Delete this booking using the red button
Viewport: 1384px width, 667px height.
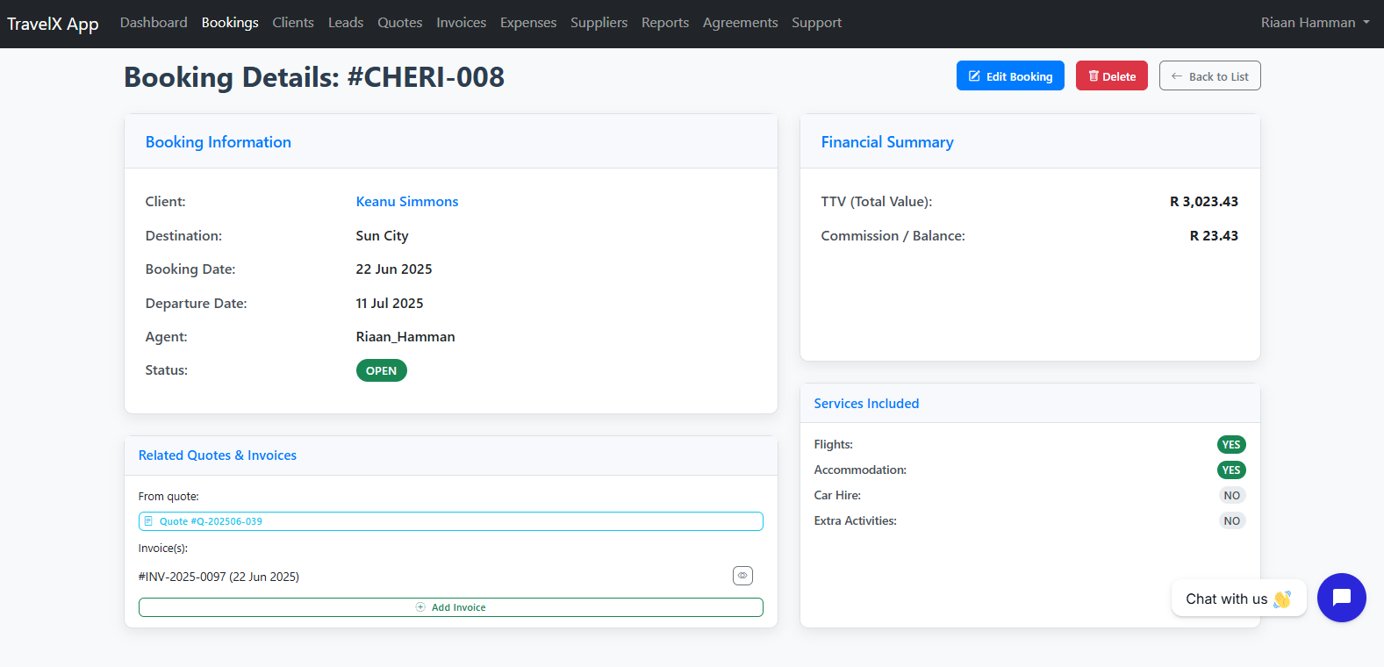tap(1111, 76)
